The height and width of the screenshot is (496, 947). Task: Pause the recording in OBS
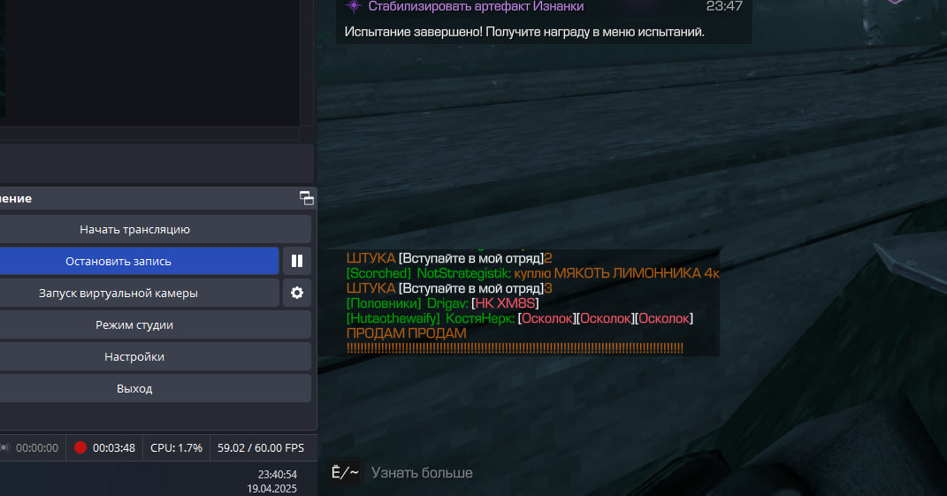point(296,261)
